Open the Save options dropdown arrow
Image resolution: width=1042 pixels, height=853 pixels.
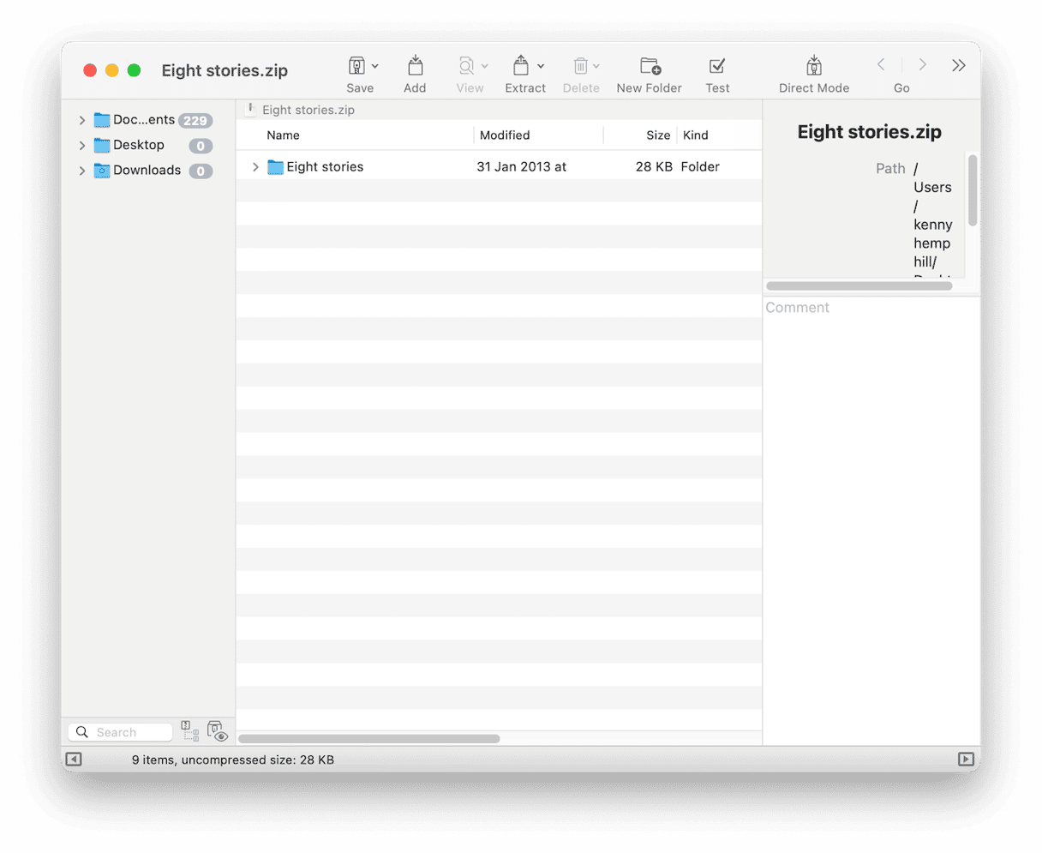tap(375, 66)
